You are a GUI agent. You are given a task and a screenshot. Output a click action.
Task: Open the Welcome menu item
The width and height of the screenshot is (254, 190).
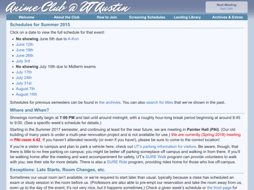tap(26, 17)
